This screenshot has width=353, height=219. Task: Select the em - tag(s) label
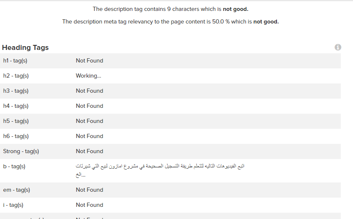point(17,190)
